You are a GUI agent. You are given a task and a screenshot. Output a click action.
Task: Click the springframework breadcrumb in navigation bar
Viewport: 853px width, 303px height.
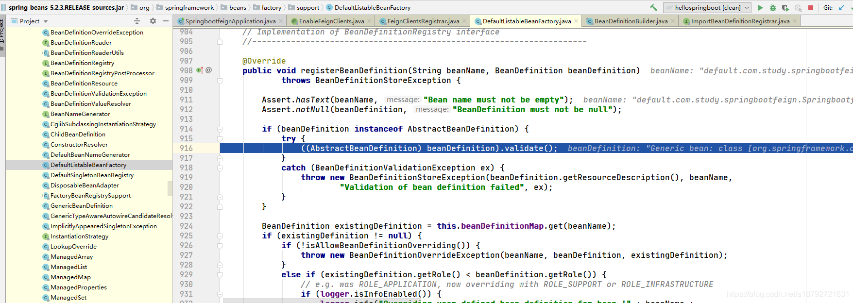(x=189, y=8)
